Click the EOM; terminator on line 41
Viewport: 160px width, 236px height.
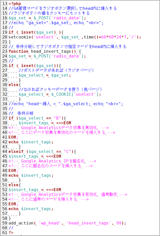click(13, 137)
